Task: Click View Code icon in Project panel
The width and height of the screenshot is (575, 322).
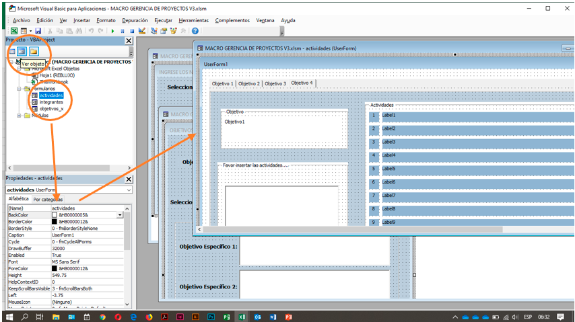Action: (x=12, y=51)
